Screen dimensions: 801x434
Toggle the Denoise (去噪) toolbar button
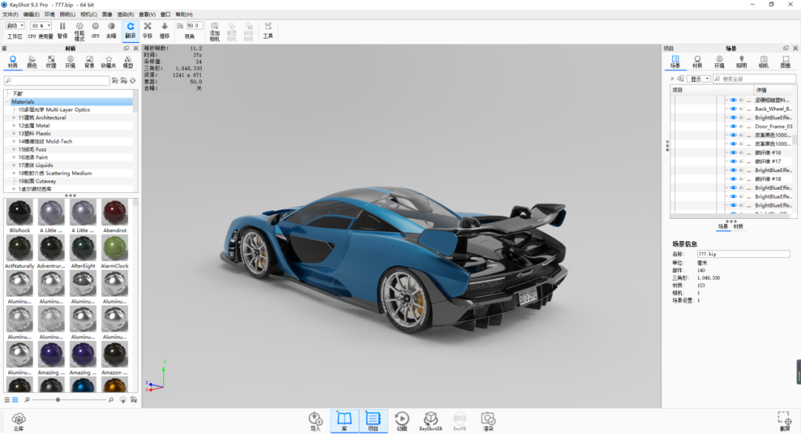[111, 30]
